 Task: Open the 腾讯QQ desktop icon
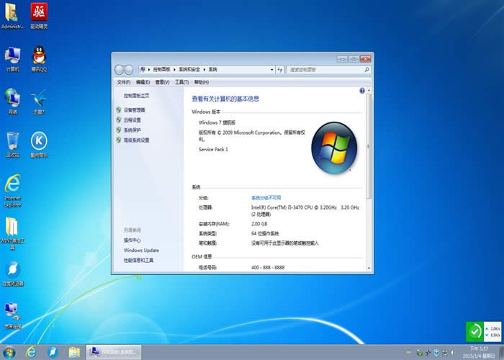coord(38,57)
